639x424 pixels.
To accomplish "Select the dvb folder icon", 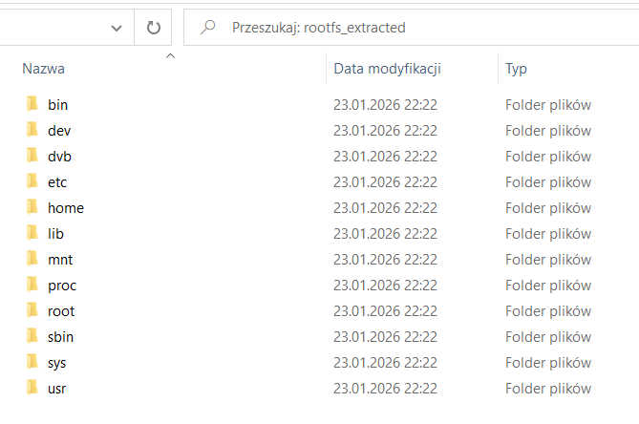I will pos(32,156).
